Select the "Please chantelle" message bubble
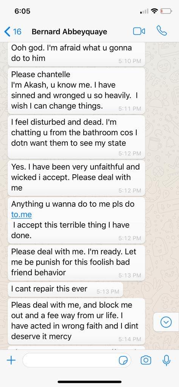The image size is (179, 387). click(76, 91)
